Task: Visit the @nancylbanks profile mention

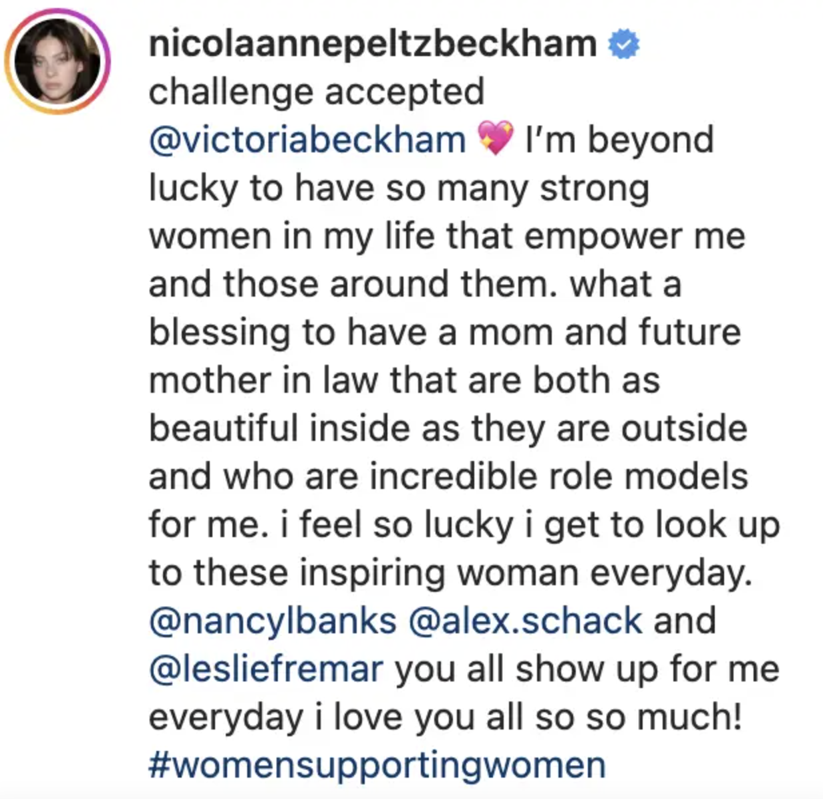Action: point(273,621)
